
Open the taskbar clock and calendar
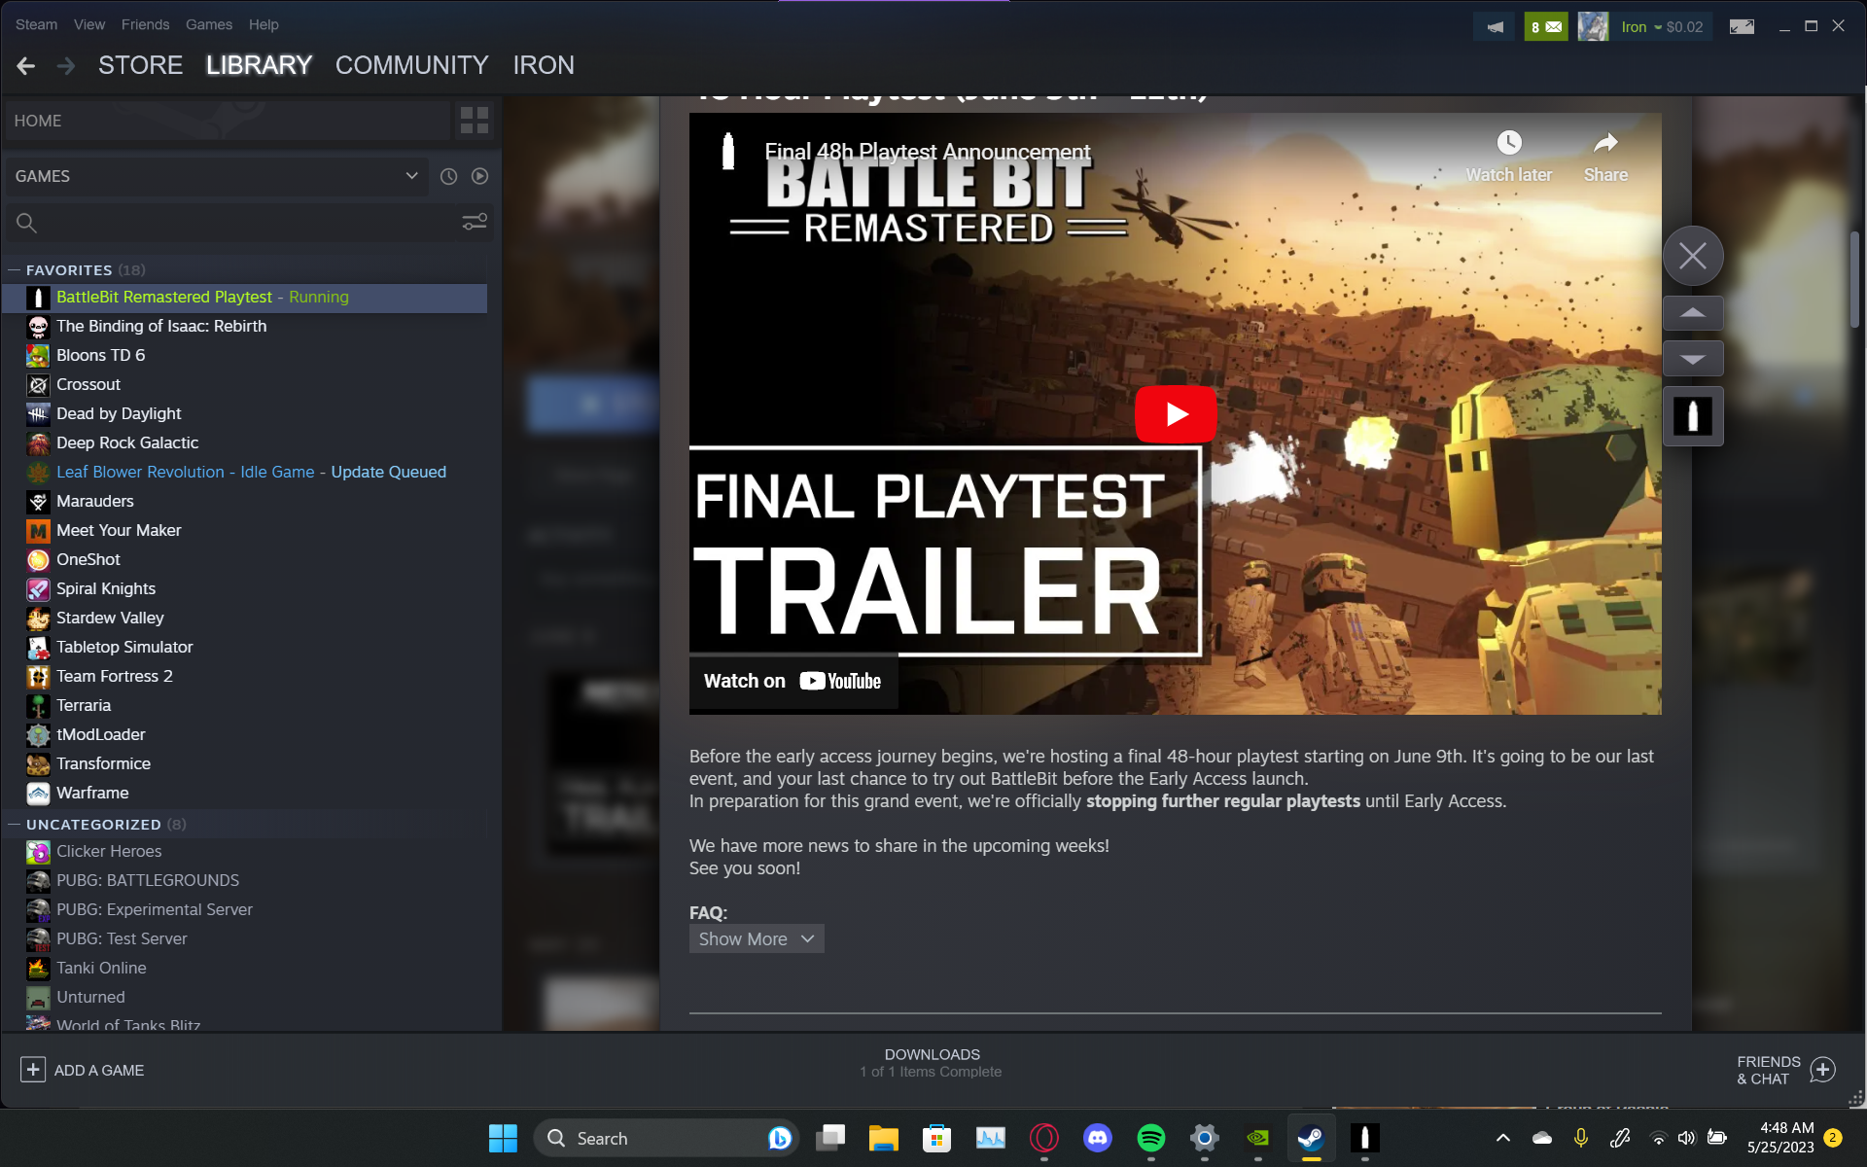tap(1780, 1138)
